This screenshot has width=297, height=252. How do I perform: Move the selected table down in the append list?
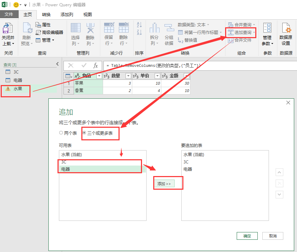tap(279, 194)
